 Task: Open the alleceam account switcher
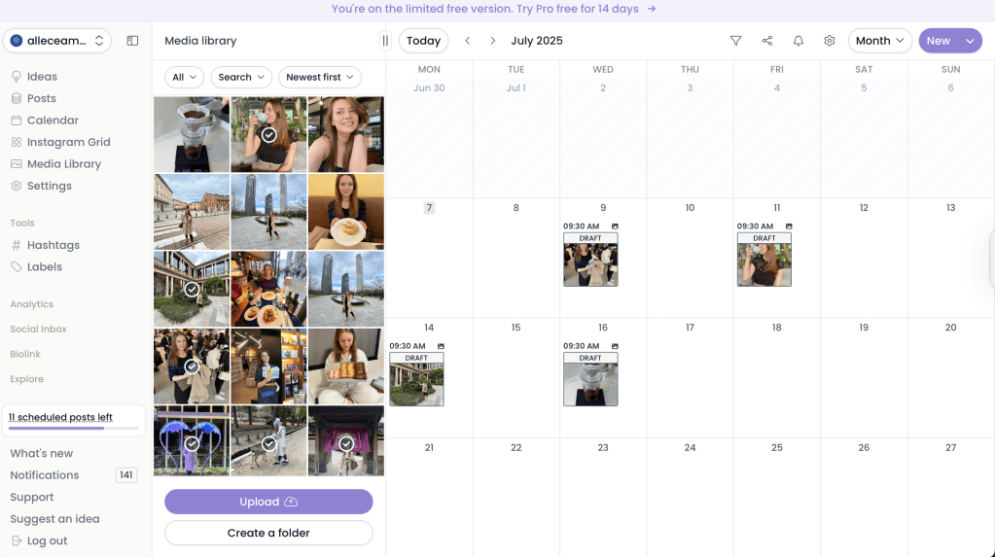coord(57,41)
